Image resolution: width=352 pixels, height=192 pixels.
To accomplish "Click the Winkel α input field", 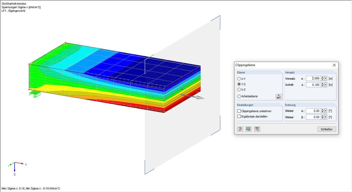I will point(313,111).
